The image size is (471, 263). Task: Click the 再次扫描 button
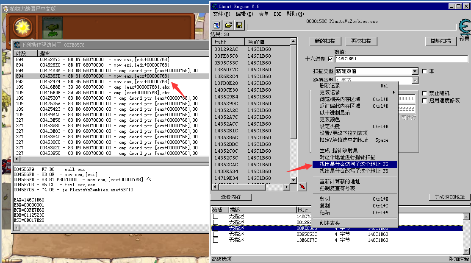pos(361,41)
